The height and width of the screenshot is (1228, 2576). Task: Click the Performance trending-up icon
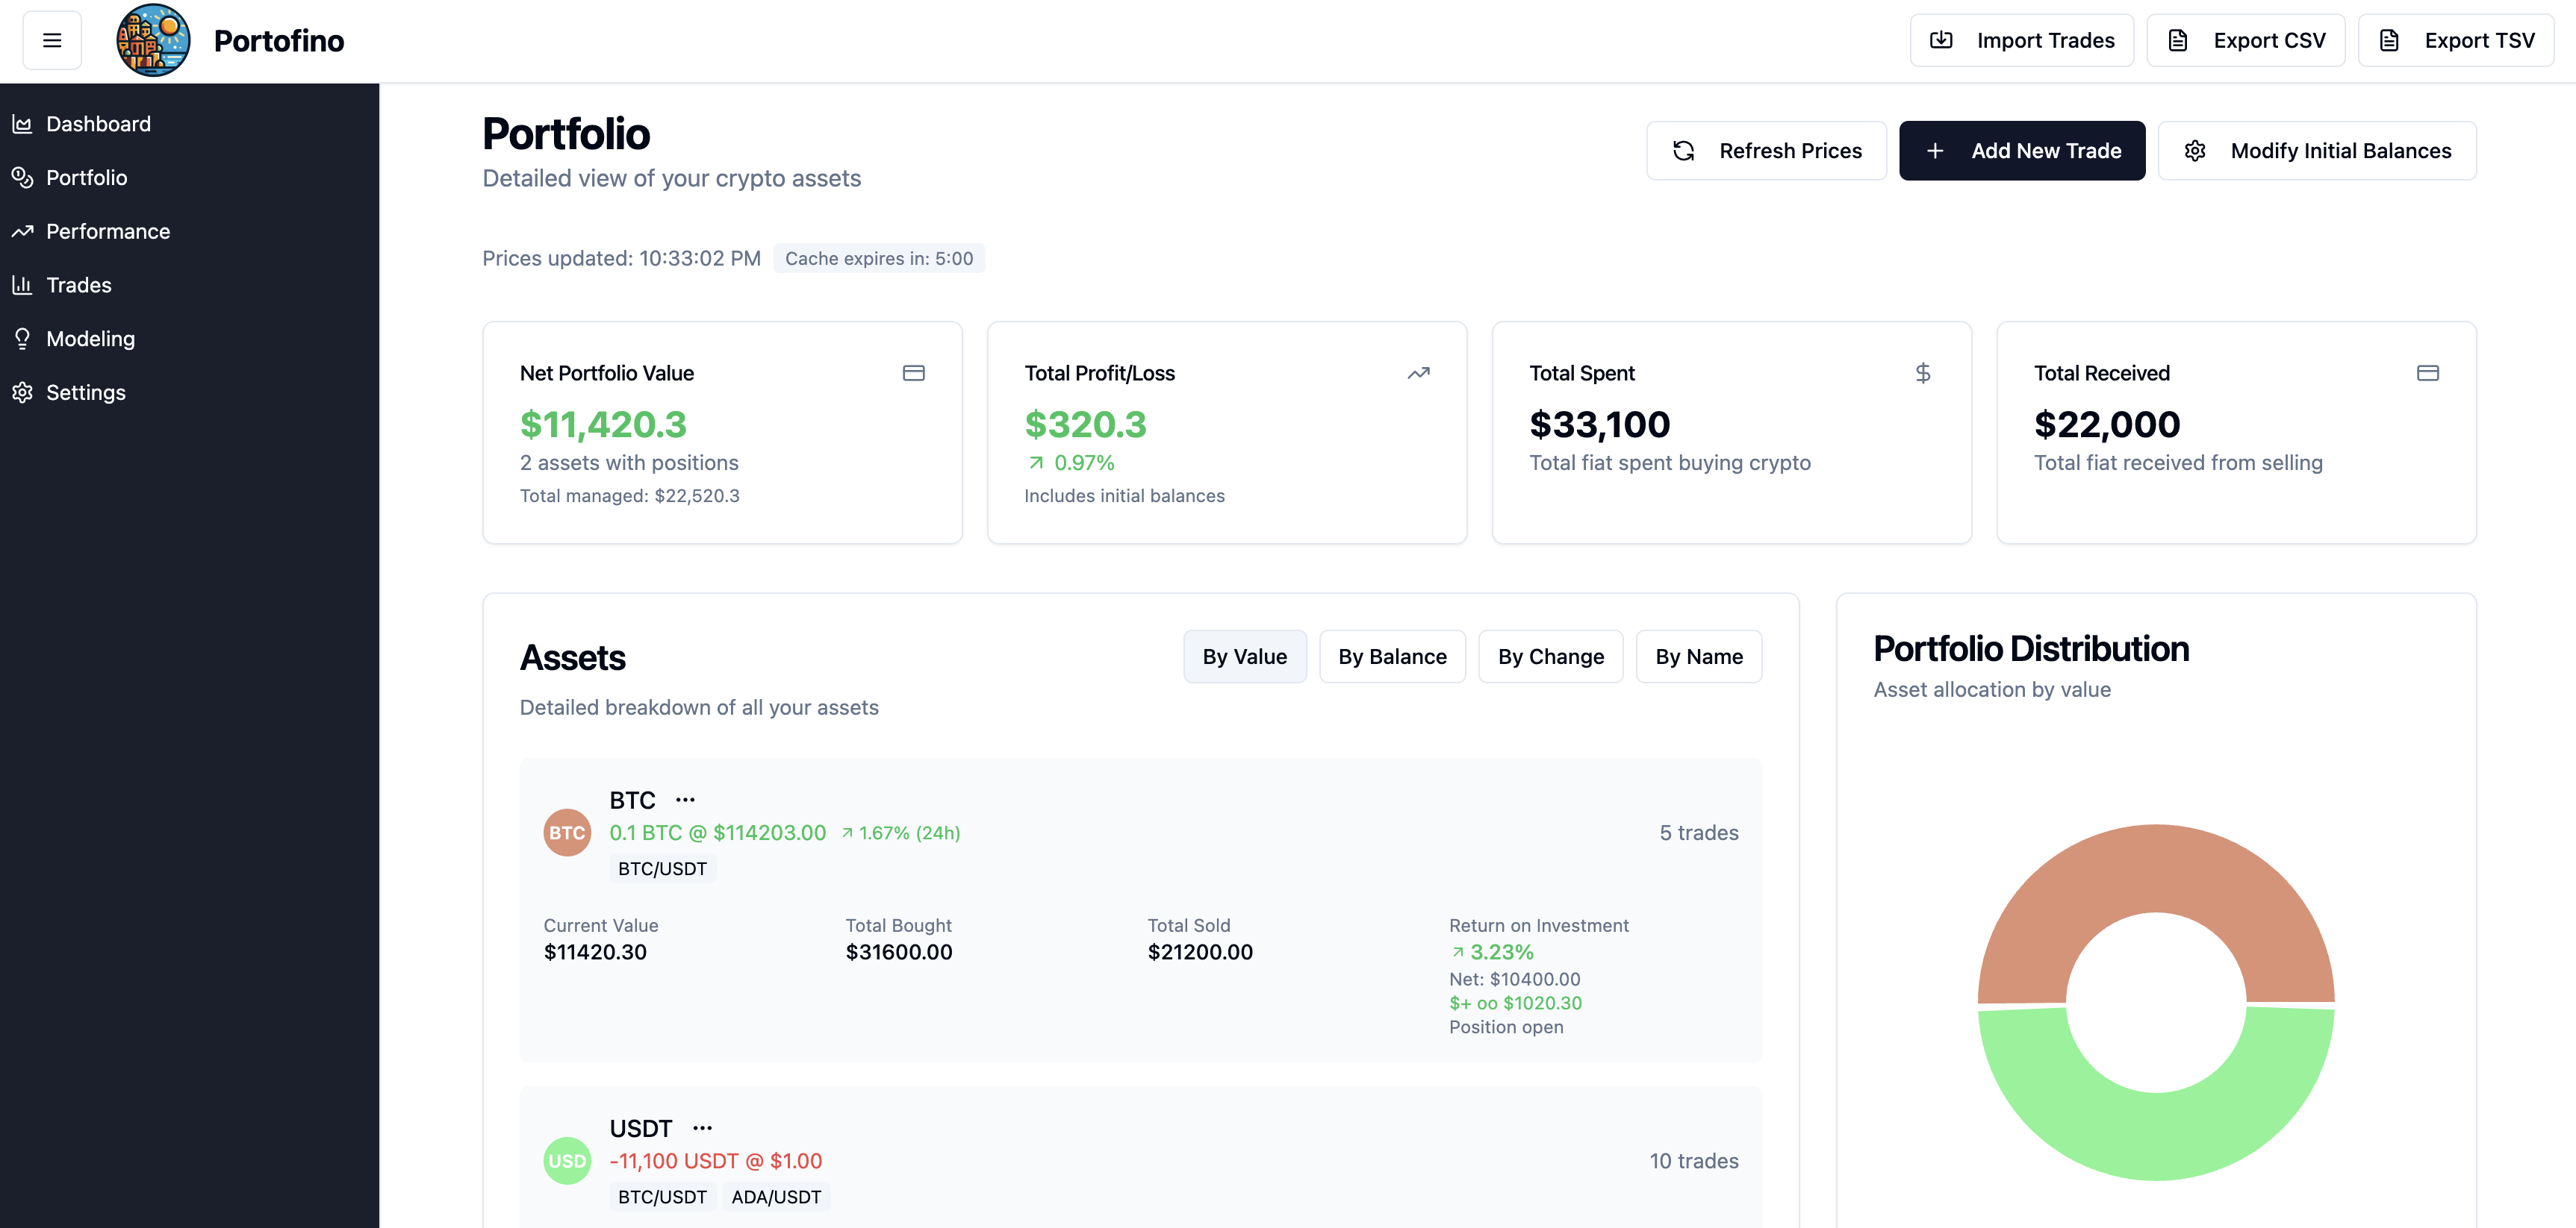[22, 232]
